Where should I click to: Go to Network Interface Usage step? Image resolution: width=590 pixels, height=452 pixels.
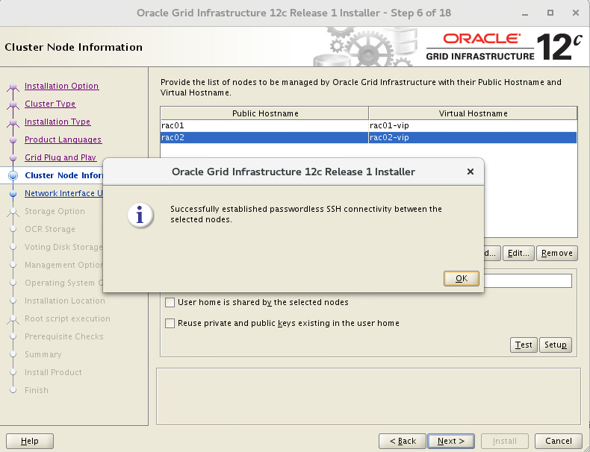pyautogui.click(x=63, y=193)
